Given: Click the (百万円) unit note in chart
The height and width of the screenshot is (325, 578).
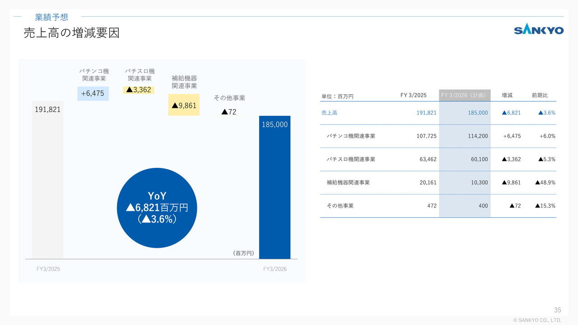Looking at the screenshot, I should [244, 254].
